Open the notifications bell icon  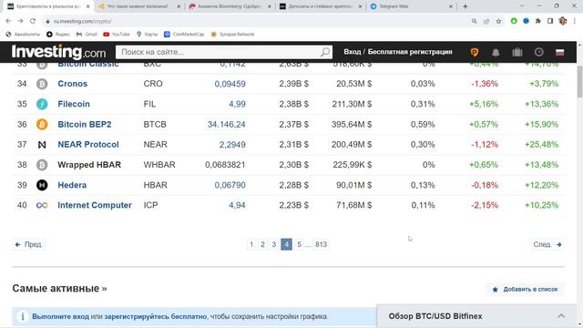click(496, 53)
